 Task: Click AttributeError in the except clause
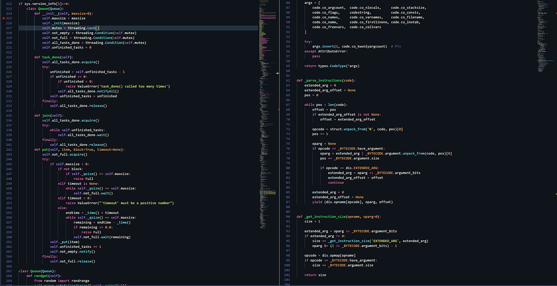click(x=332, y=51)
